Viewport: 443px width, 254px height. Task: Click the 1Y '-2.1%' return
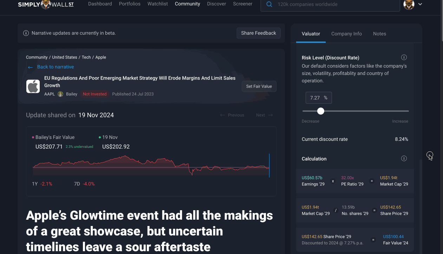pos(46,184)
